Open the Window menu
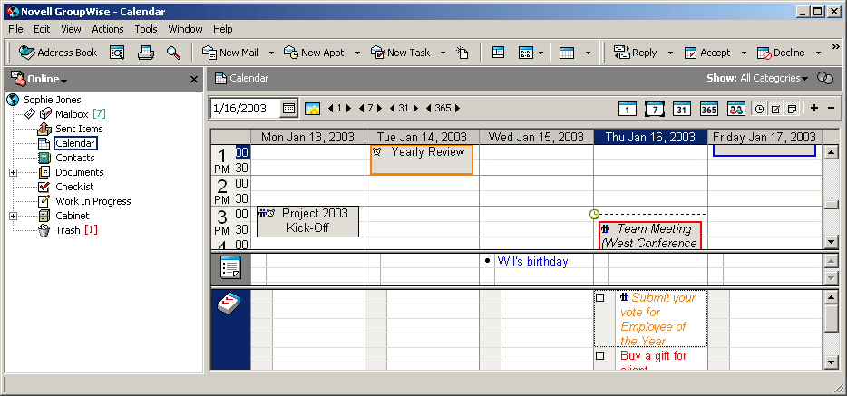847x396 pixels. tap(185, 29)
